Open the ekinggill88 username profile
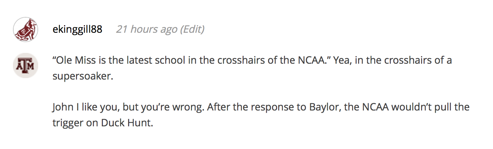The image size is (493, 149). click(x=77, y=29)
